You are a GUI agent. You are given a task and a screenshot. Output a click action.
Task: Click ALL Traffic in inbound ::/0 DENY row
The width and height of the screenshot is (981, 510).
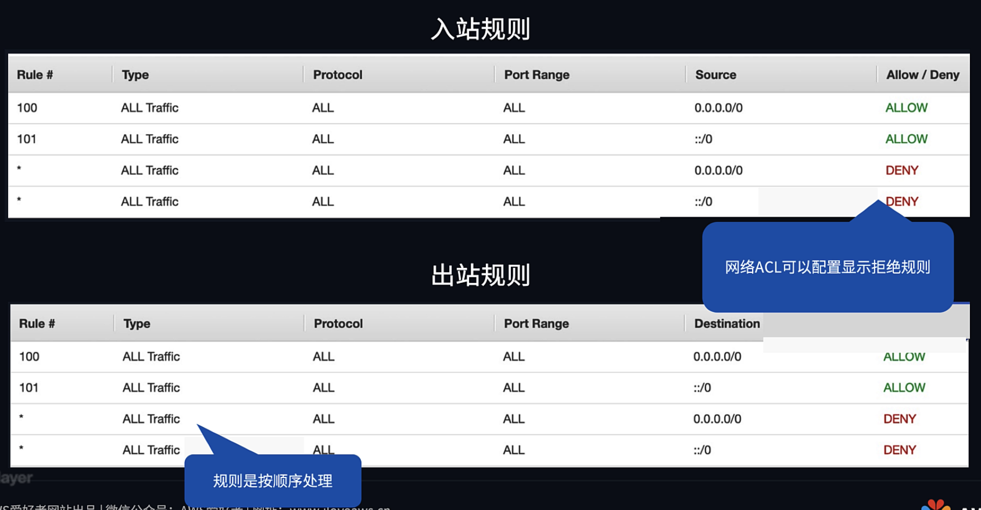150,202
